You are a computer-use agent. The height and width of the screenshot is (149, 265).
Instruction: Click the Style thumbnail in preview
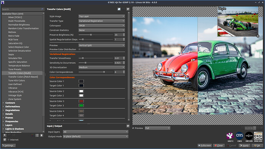[x=238, y=21]
